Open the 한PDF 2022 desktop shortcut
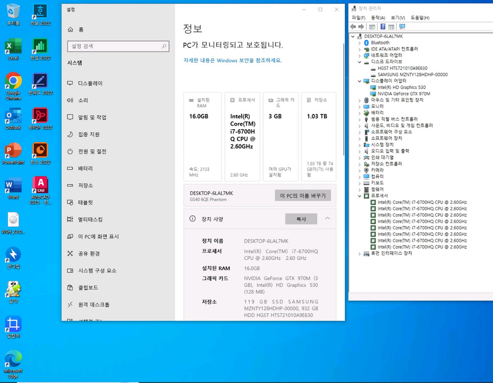 pyautogui.click(x=40, y=119)
